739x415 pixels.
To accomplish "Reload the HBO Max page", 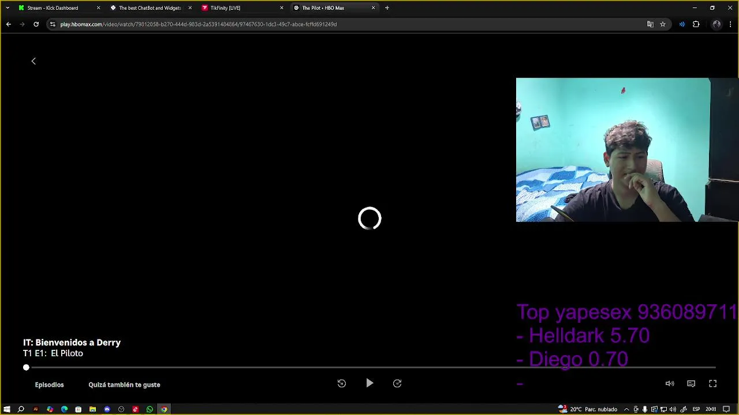I will [x=36, y=24].
